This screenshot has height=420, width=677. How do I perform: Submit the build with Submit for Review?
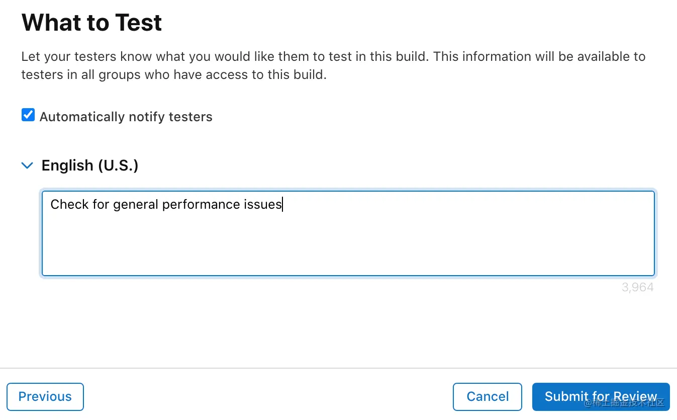tap(601, 396)
